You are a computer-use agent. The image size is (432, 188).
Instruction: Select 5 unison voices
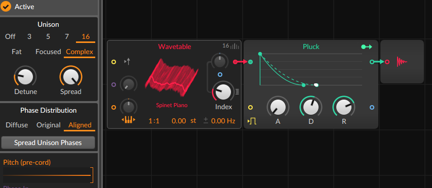48,36
